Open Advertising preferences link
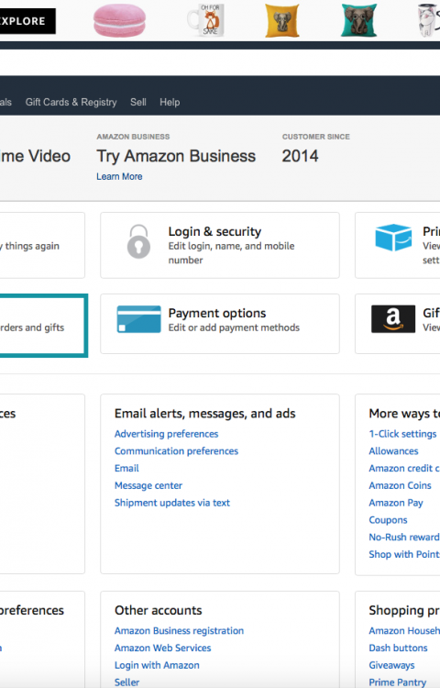 click(x=167, y=434)
